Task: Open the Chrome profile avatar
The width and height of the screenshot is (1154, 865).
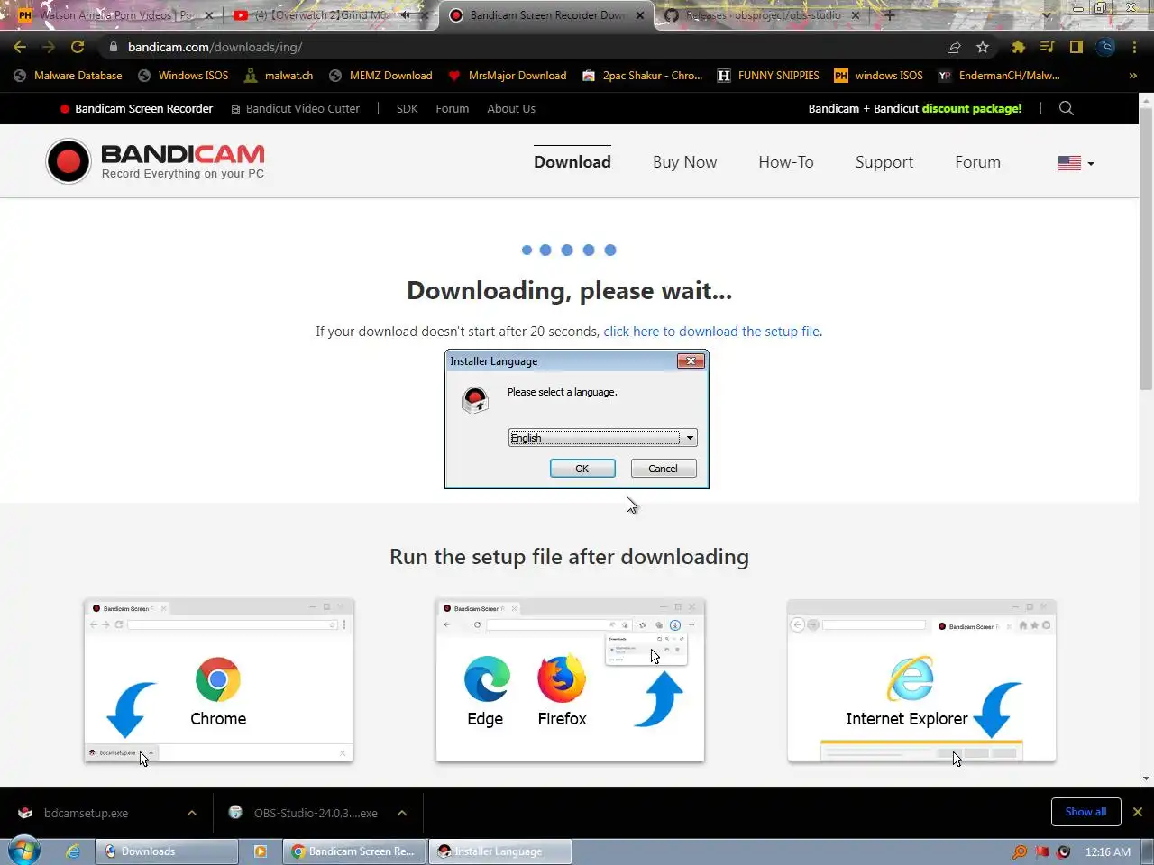Action: tap(1105, 47)
